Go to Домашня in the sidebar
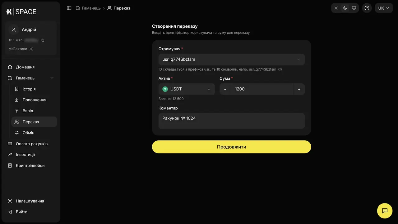This screenshot has width=398, height=224. coord(31,67)
